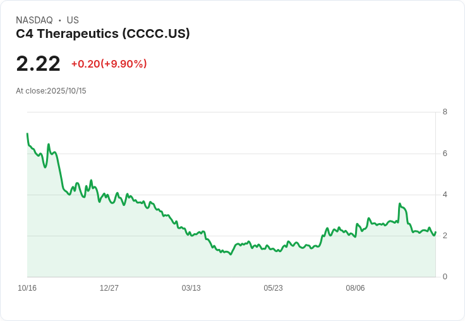The width and height of the screenshot is (465, 321).
Task: Open the C4 Therapeutics (CCCC.US) title
Action: tap(103, 34)
